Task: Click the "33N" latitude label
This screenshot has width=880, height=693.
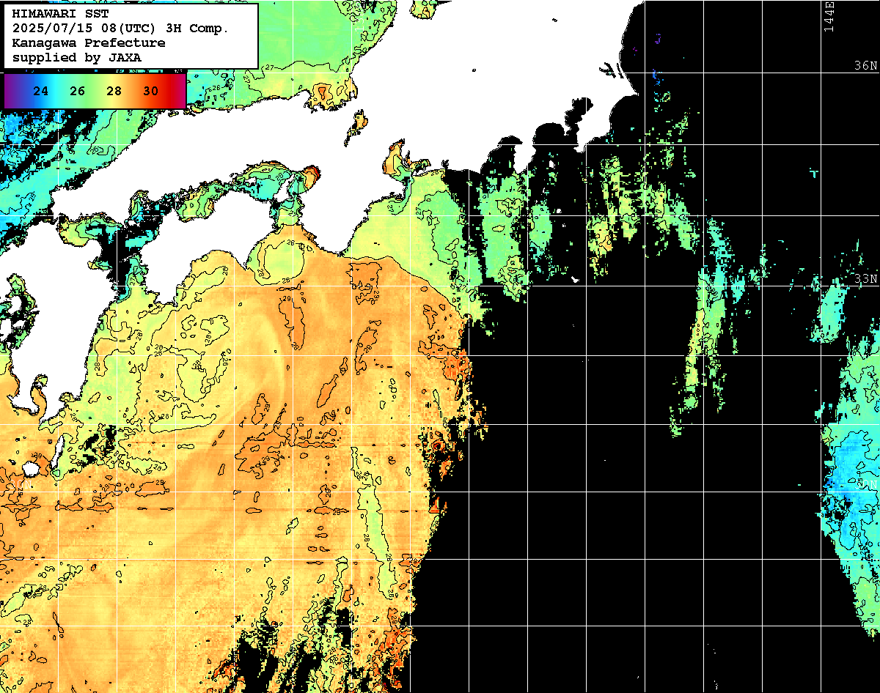Action: pyautogui.click(x=865, y=279)
